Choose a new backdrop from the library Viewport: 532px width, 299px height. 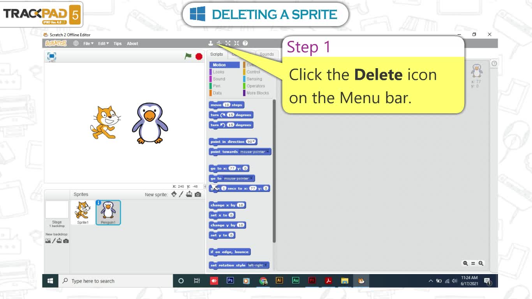tap(48, 241)
